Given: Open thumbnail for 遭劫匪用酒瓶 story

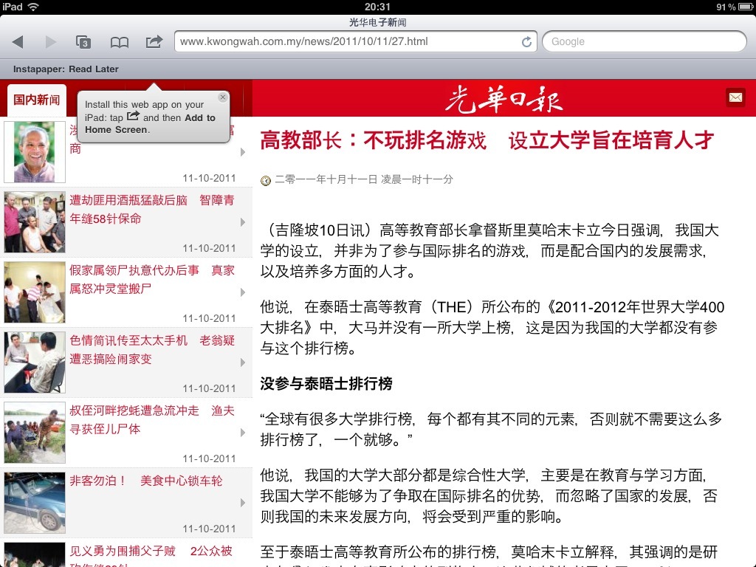Looking at the screenshot, I should tap(35, 222).
